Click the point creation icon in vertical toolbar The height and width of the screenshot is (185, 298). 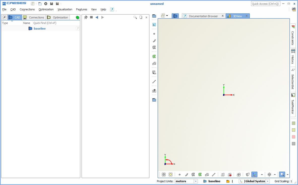(154, 34)
